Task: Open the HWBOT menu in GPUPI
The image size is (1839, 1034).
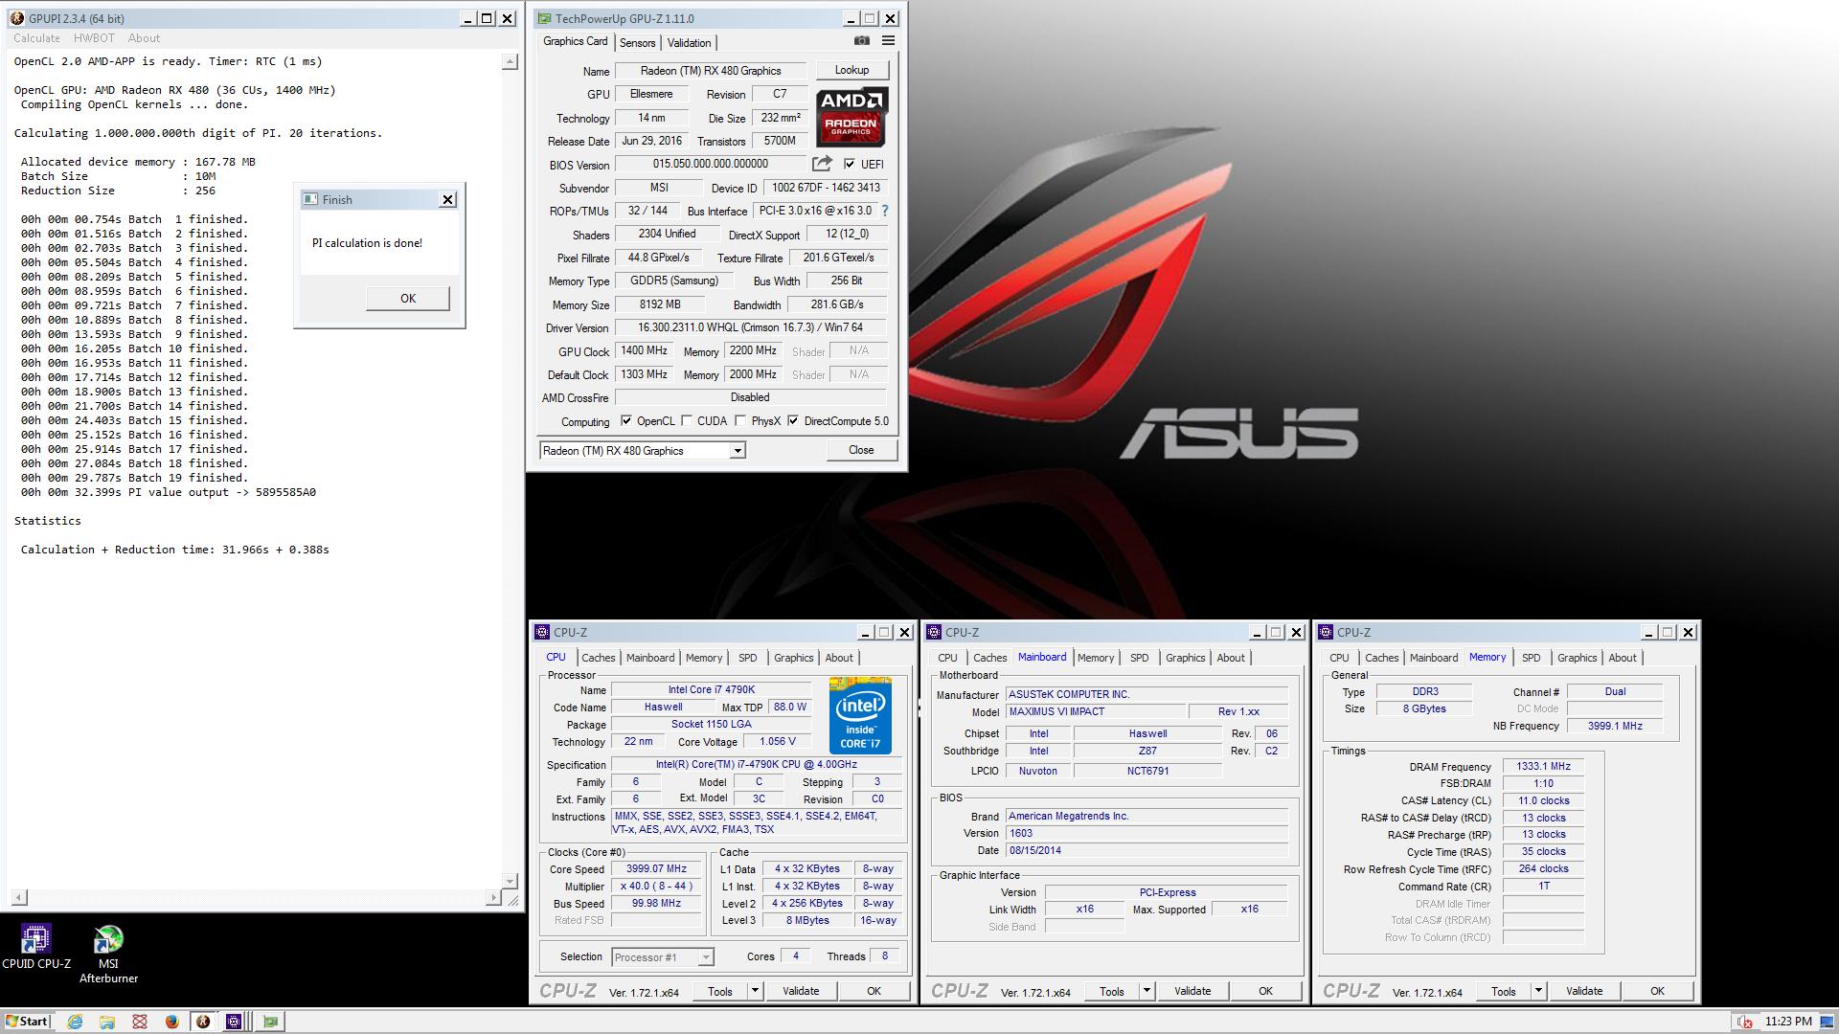Action: 94,38
